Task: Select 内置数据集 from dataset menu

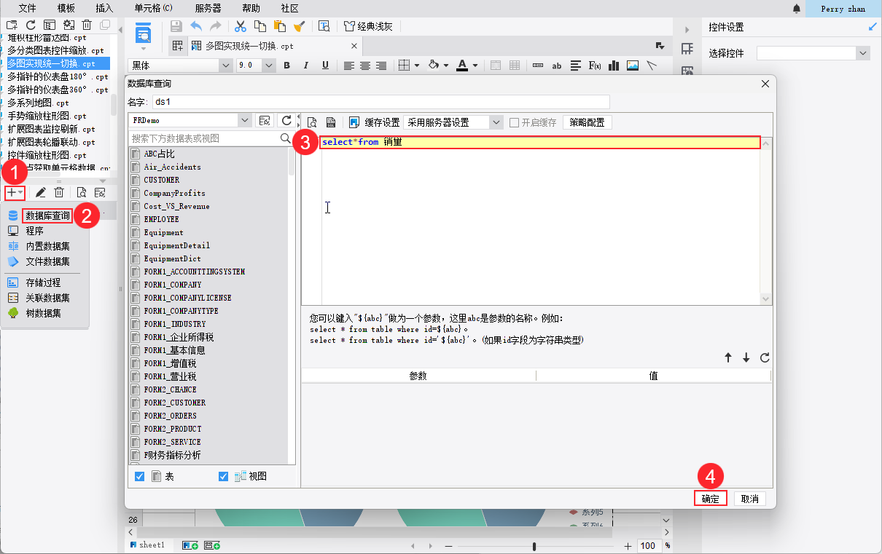Action: (48, 246)
